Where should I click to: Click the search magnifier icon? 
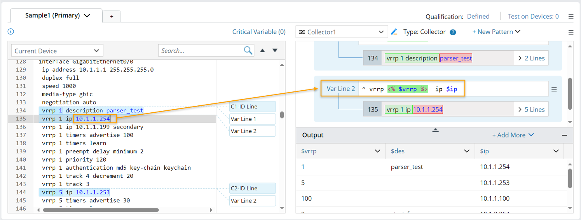(x=248, y=50)
